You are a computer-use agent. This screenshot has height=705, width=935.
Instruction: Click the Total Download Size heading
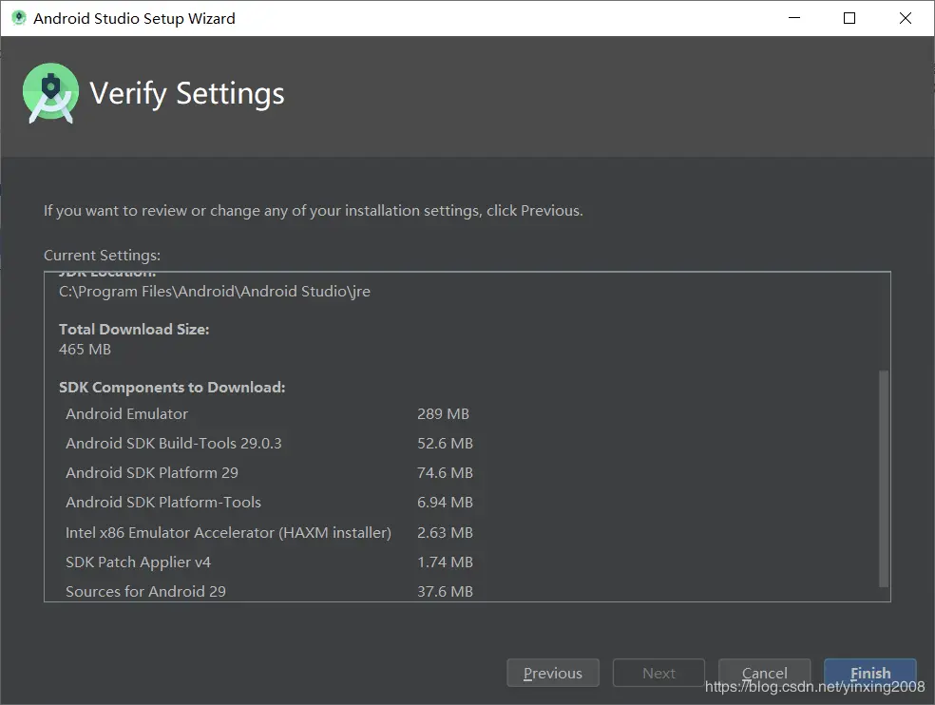click(134, 330)
